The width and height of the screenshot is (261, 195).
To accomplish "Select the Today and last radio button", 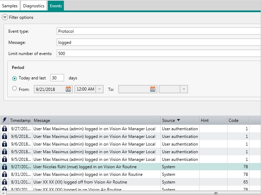I will pyautogui.click(x=15, y=78).
